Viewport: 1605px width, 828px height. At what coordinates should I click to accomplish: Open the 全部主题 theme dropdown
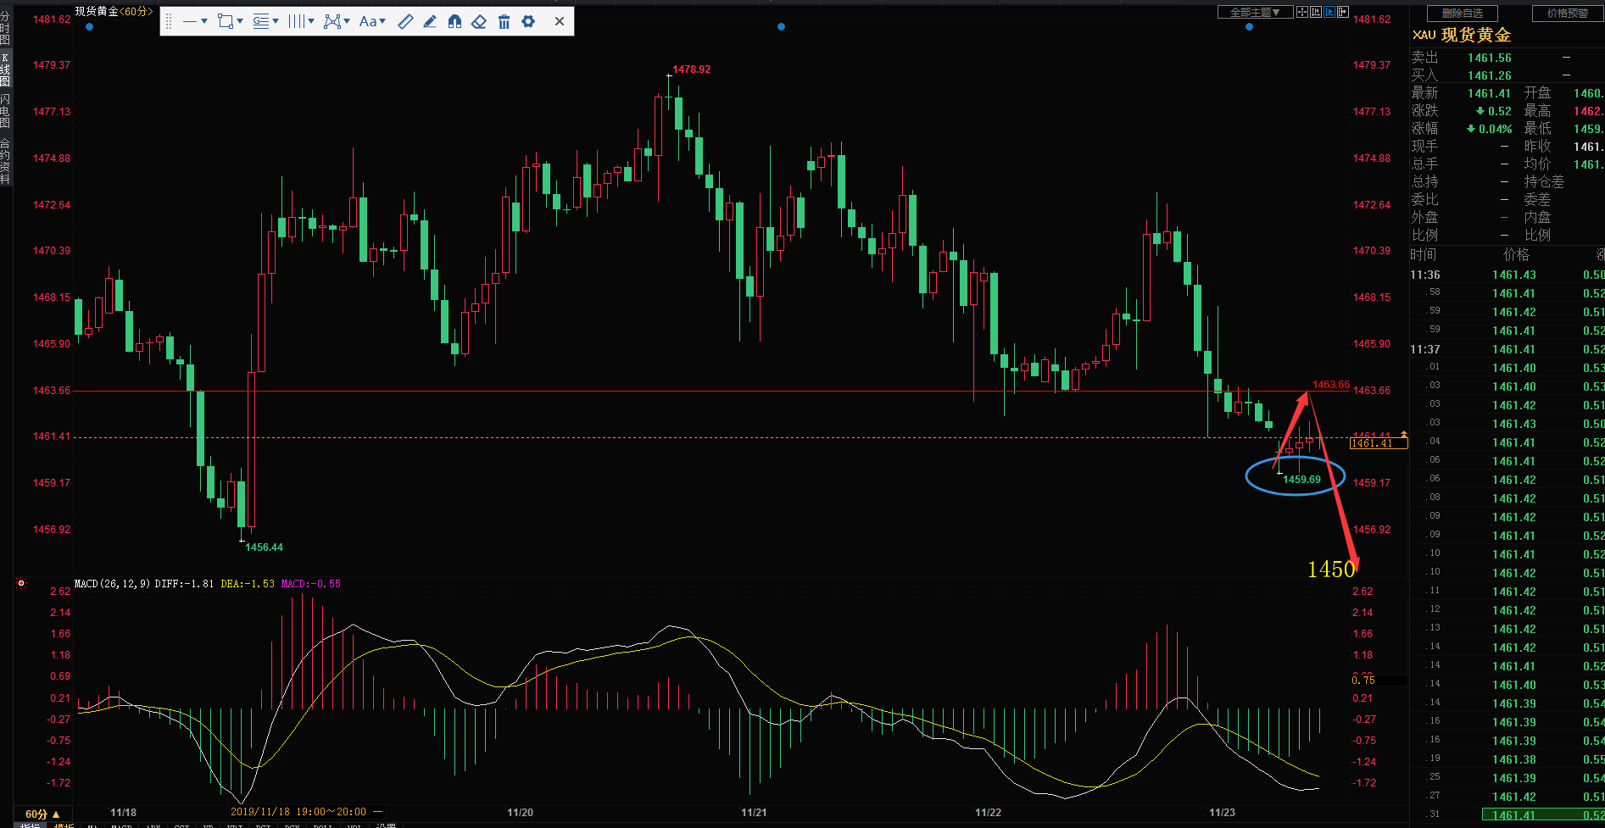[1255, 12]
